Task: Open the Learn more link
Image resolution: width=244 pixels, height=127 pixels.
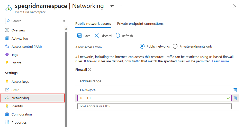Action: tap(220, 61)
